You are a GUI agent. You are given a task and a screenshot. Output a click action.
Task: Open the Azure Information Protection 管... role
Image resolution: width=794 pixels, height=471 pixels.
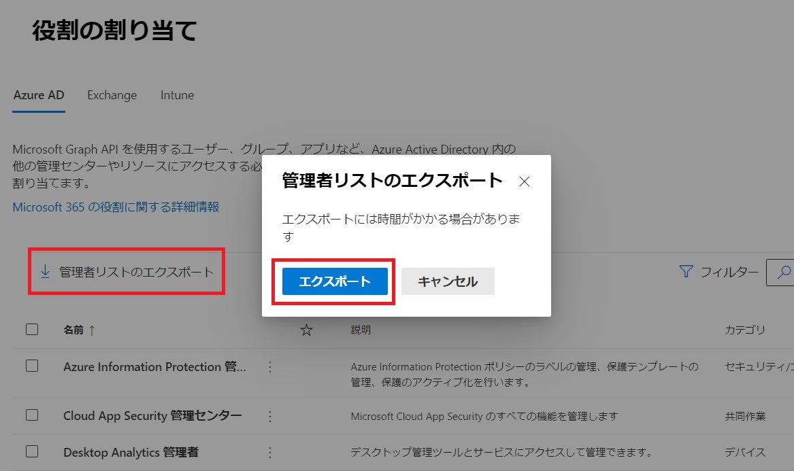pyautogui.click(x=155, y=367)
